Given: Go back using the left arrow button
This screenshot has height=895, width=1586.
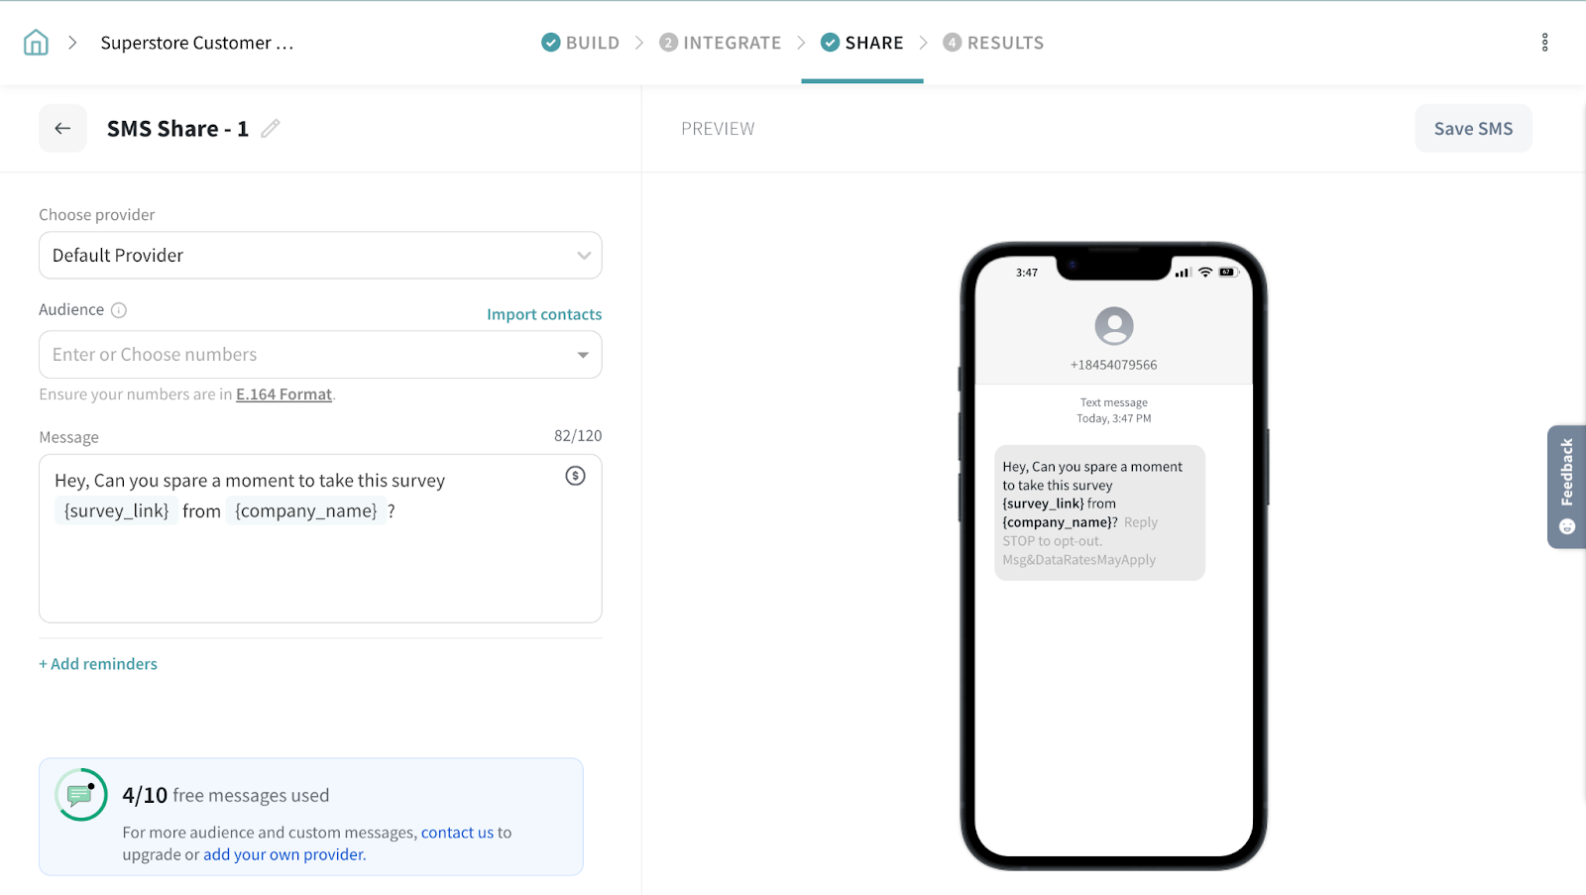Looking at the screenshot, I should [x=62, y=129].
